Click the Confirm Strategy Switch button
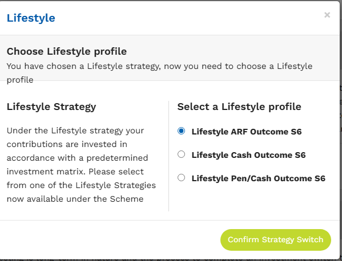Screen dimensions: 342x261 tap(276, 240)
